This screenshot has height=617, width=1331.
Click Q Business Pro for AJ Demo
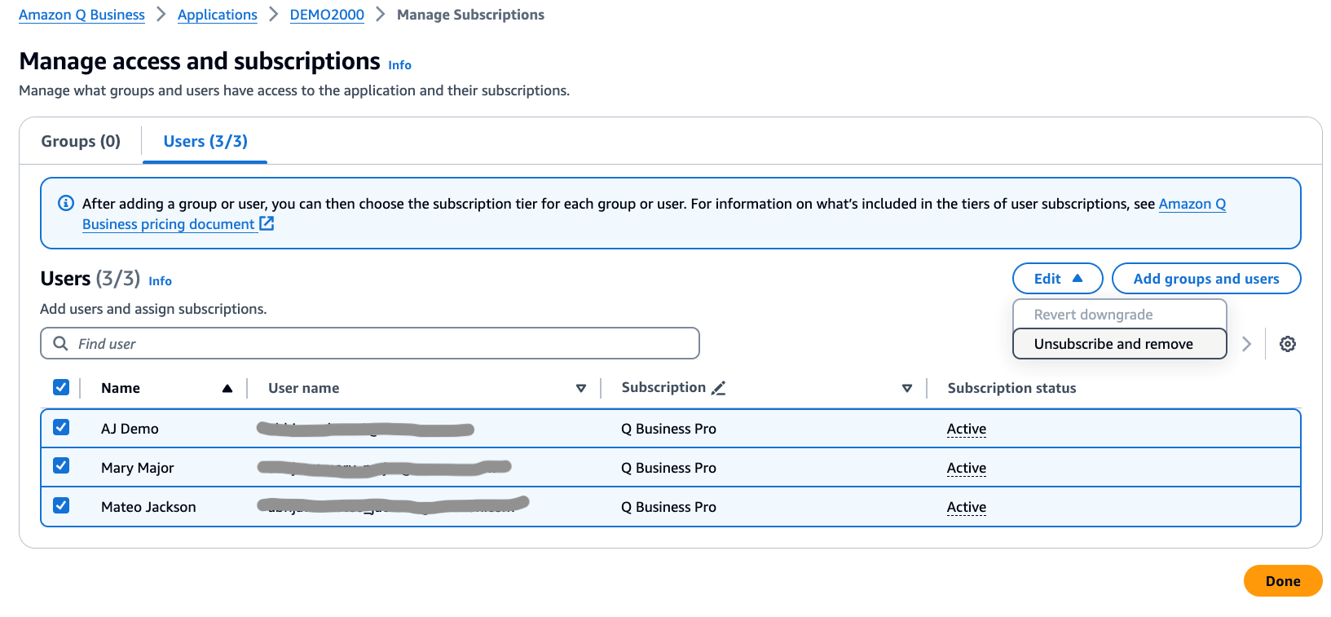pos(668,429)
